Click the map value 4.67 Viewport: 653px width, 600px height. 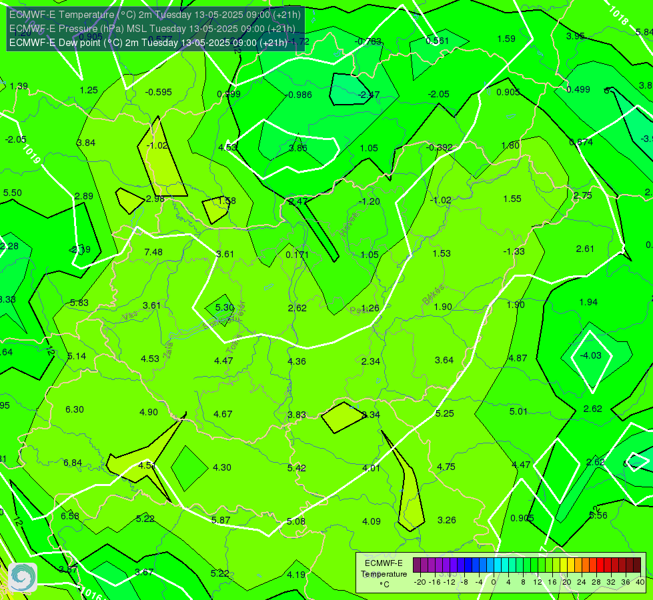pos(223,414)
